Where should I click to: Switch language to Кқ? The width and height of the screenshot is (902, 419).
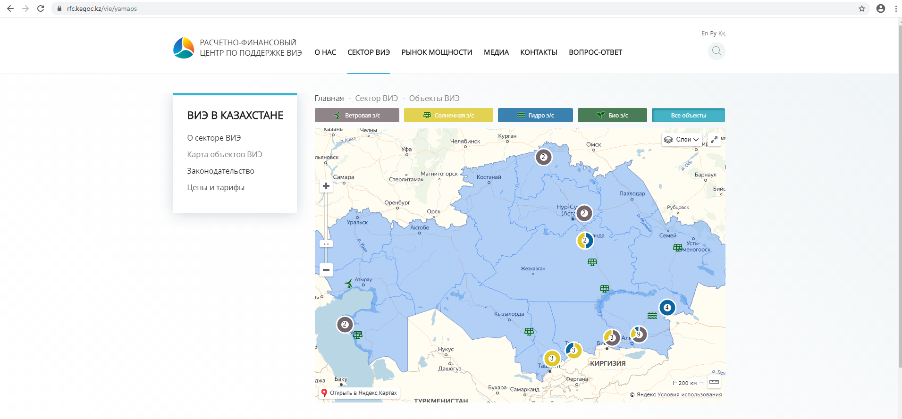click(722, 34)
